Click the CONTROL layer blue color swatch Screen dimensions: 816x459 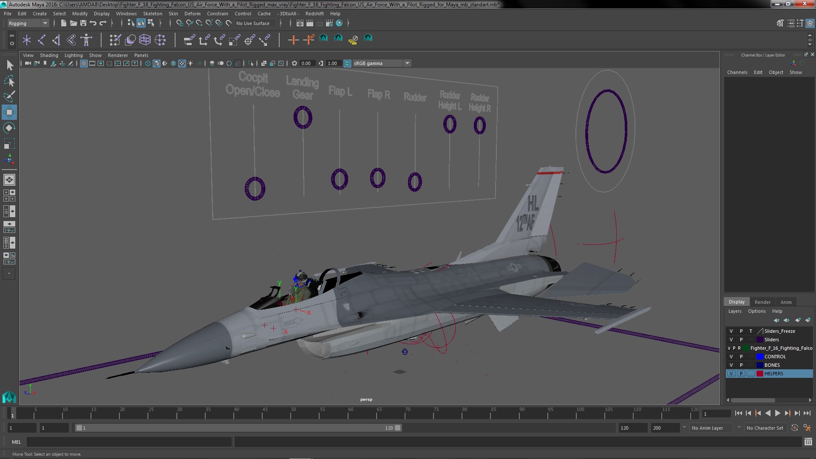[760, 357]
